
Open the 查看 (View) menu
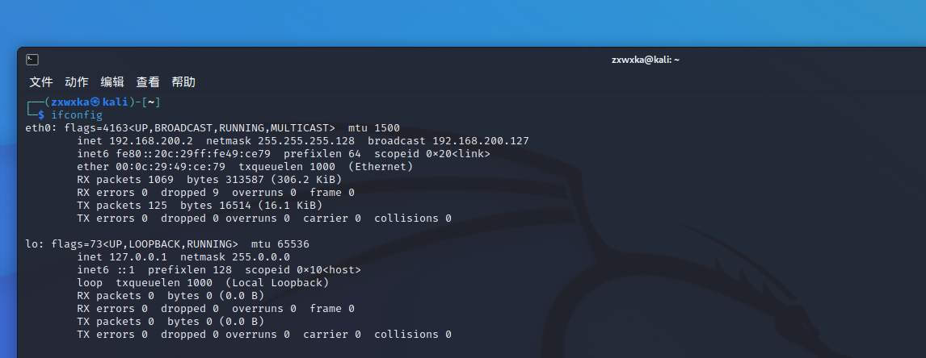point(148,82)
